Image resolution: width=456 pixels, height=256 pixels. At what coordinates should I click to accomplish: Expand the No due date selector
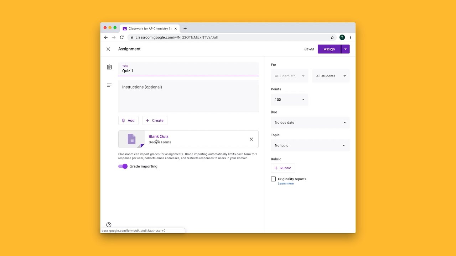[x=310, y=122]
